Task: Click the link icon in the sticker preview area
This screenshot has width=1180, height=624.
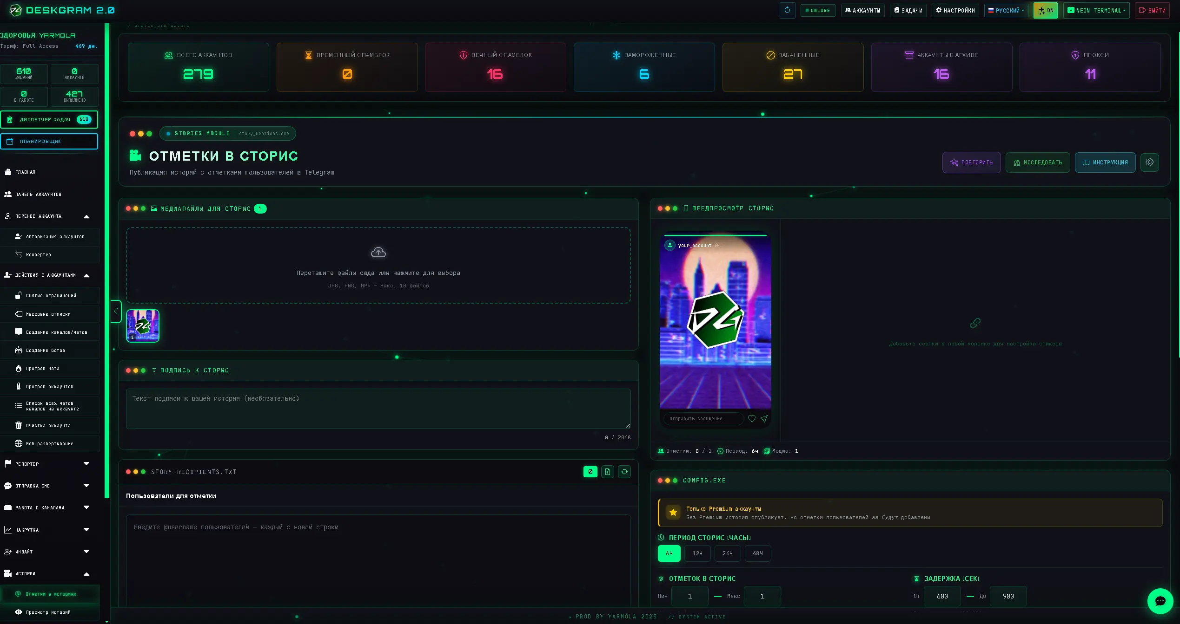Action: pyautogui.click(x=975, y=323)
